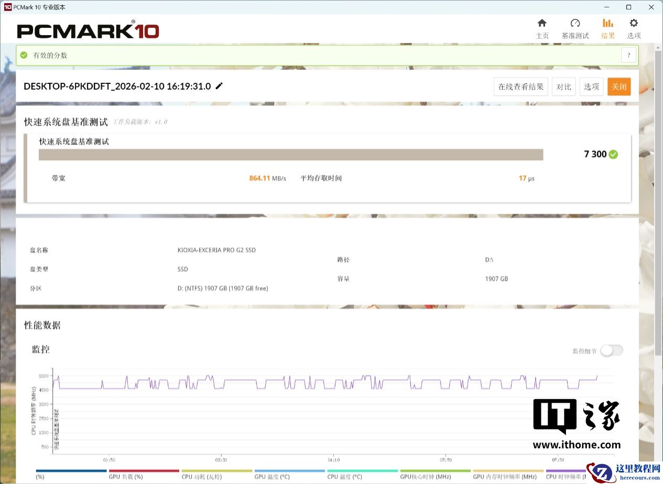
Task: Click the 性能数据 section heading
Action: tap(42, 325)
